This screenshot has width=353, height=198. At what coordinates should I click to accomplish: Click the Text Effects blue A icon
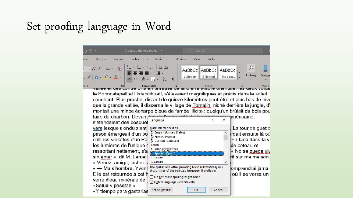(96, 77)
